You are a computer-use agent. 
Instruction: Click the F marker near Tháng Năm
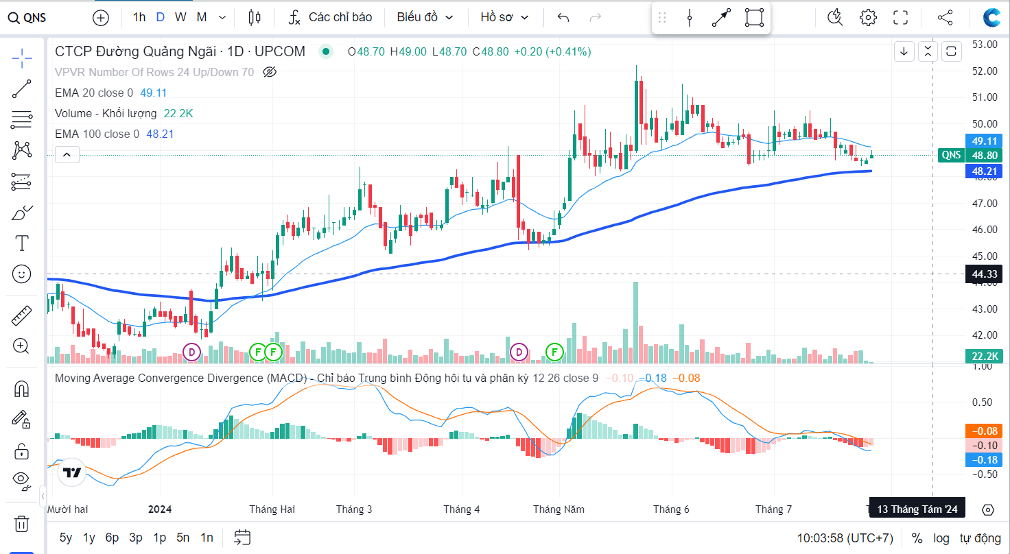click(x=554, y=352)
